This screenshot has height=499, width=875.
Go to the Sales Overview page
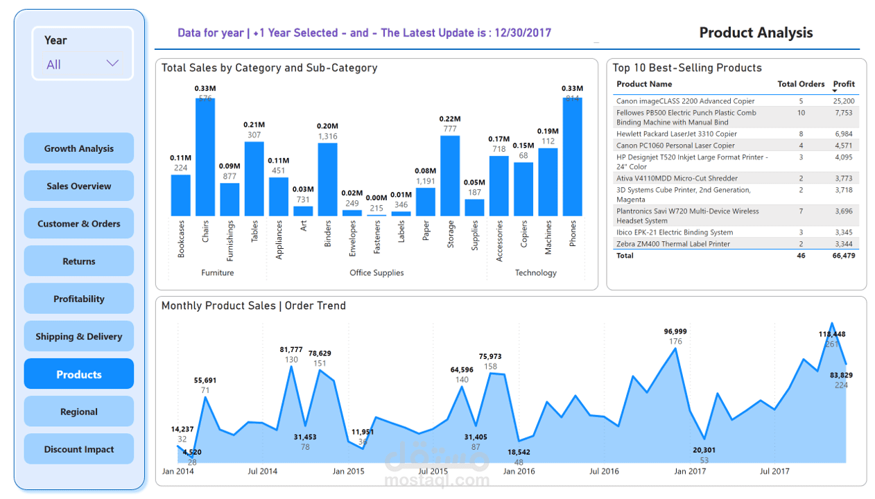pos(79,186)
